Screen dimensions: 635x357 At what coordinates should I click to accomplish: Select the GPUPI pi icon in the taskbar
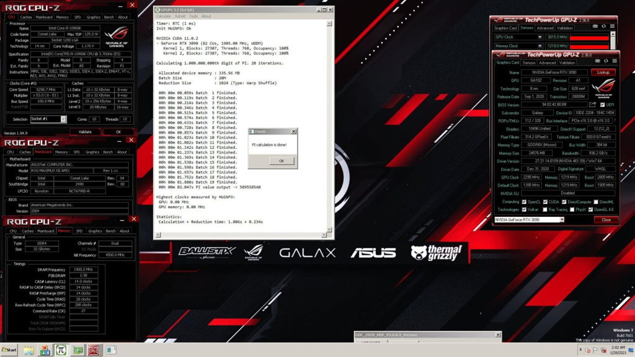pyautogui.click(x=61, y=350)
